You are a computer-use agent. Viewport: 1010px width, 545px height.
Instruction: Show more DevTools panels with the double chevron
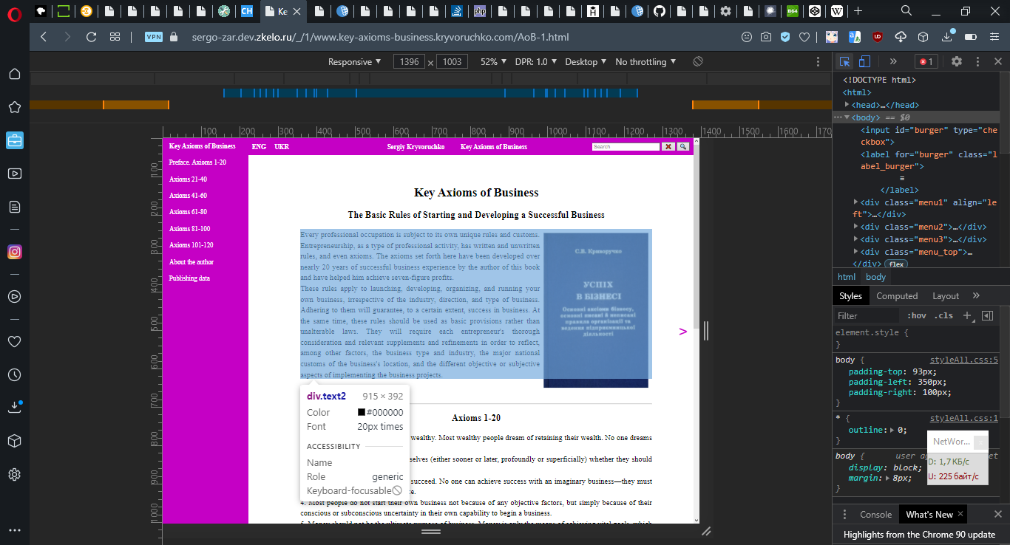click(x=893, y=62)
